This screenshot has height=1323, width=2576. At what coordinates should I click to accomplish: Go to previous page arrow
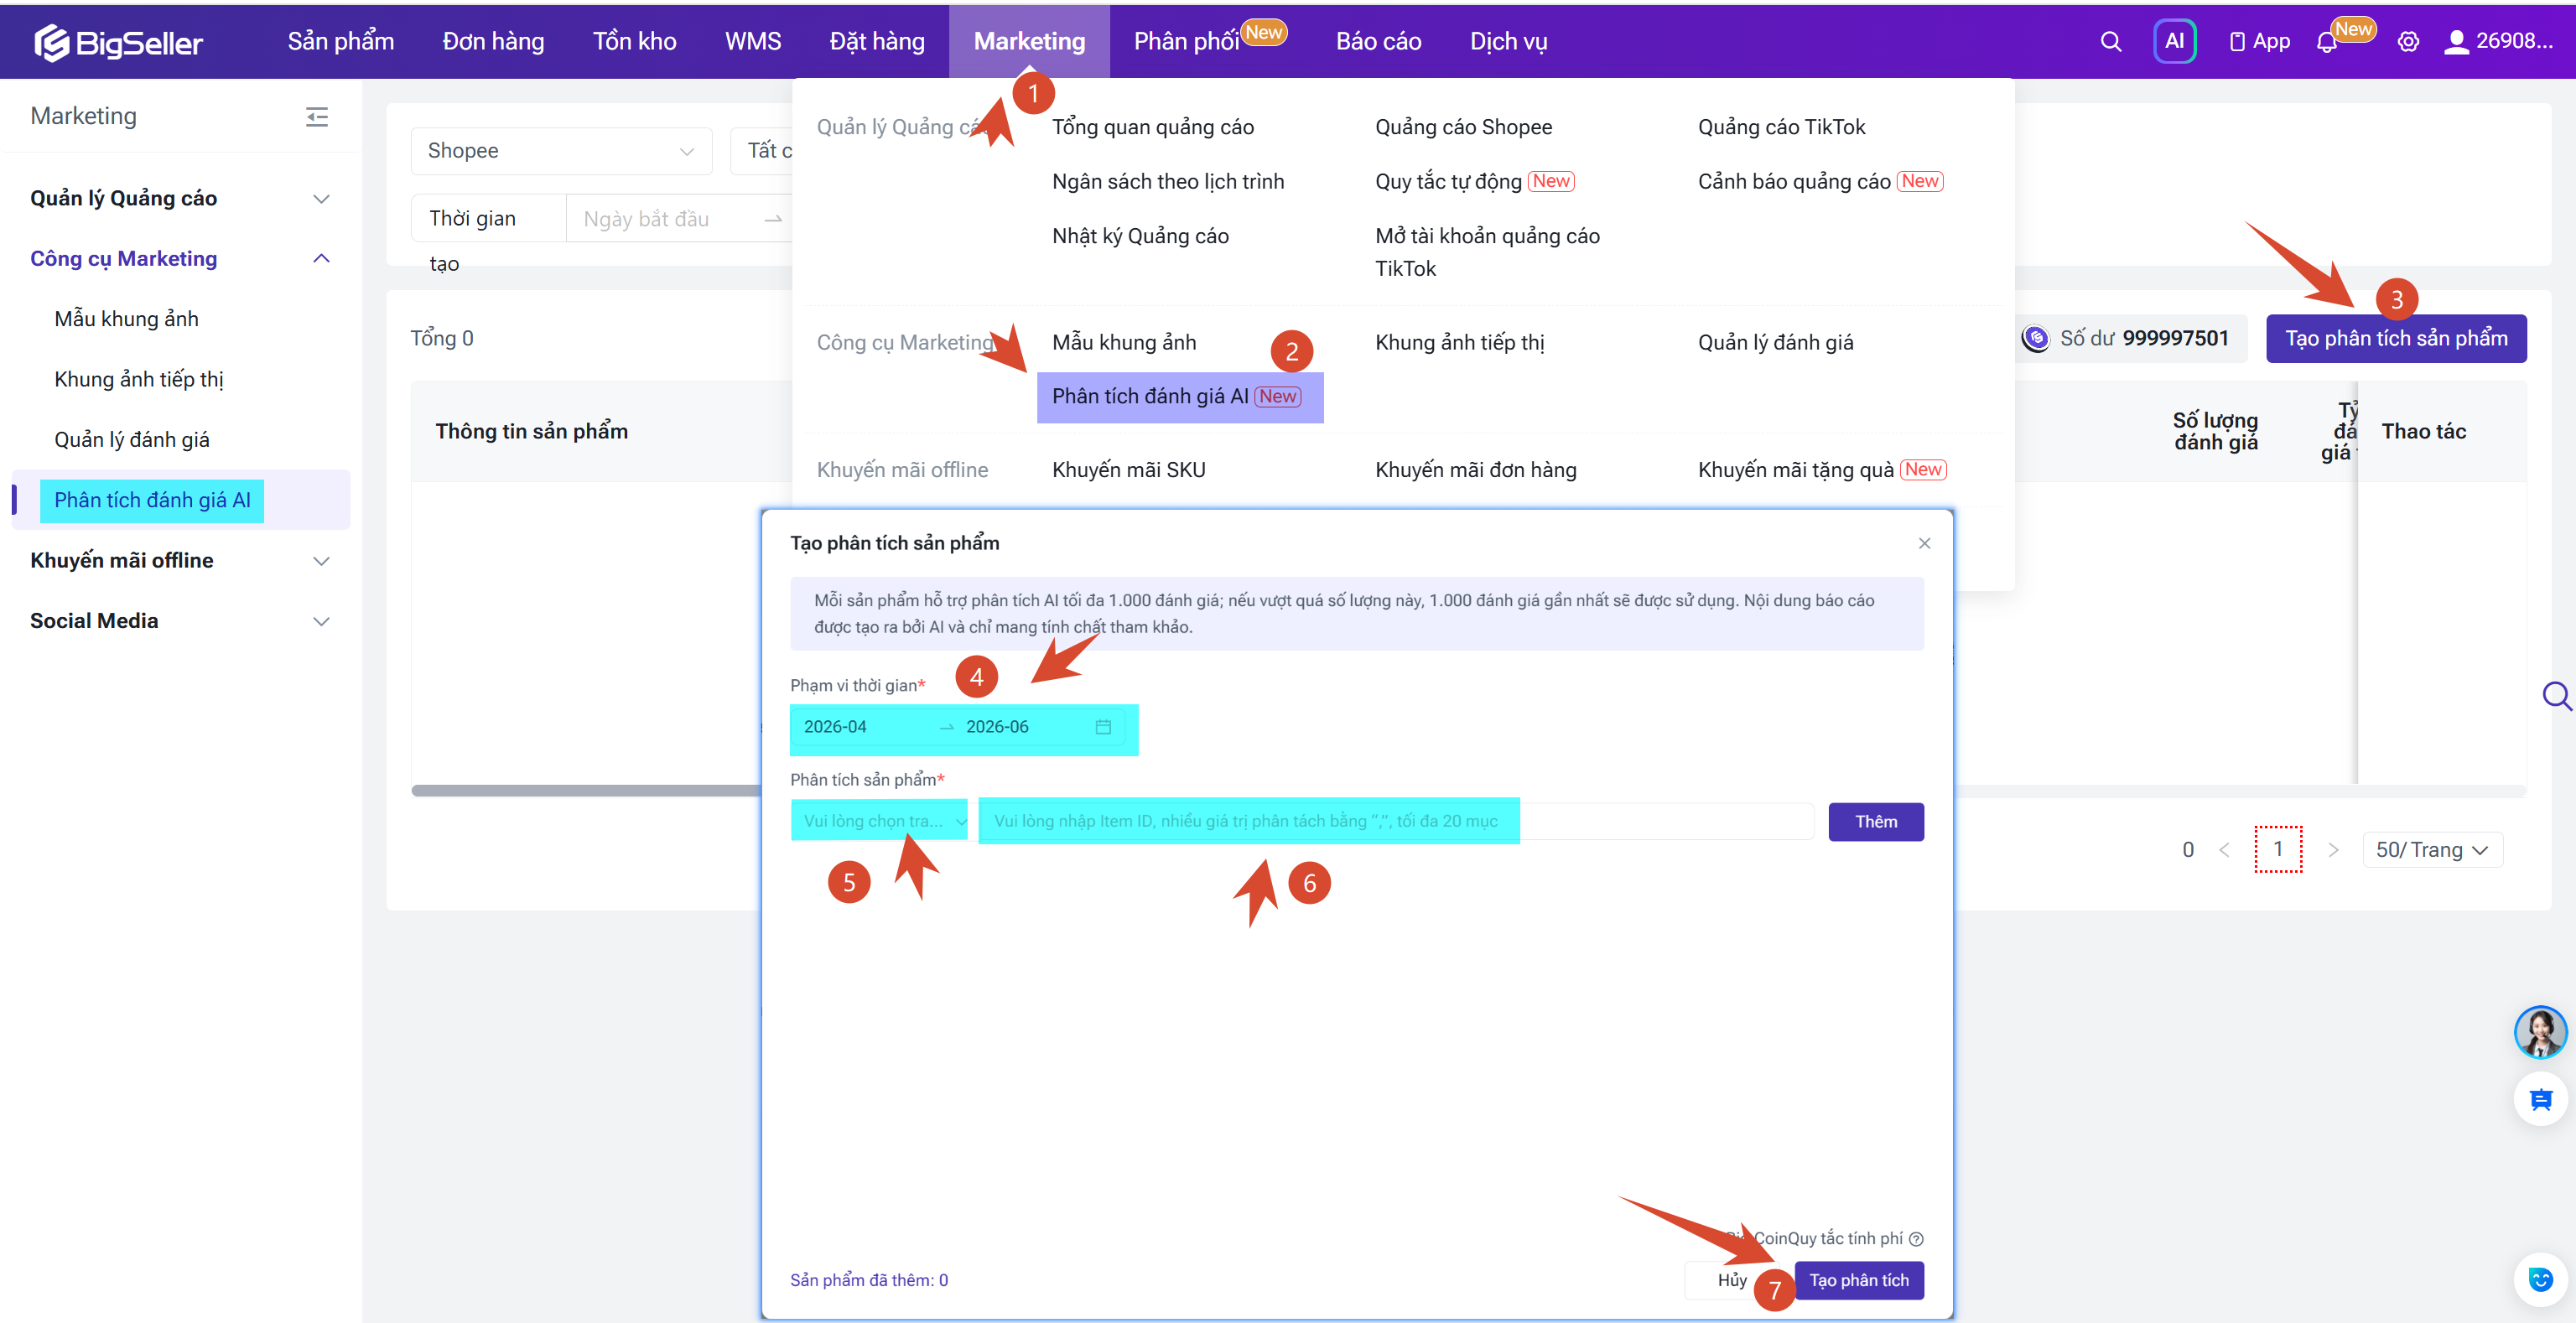pyautogui.click(x=2224, y=850)
